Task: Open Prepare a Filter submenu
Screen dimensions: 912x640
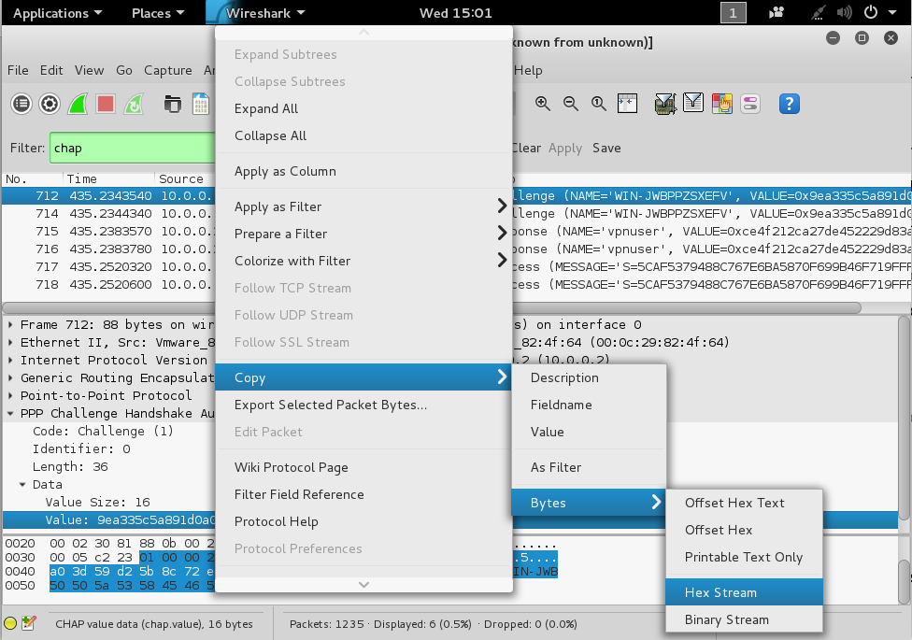Action: 363,234
